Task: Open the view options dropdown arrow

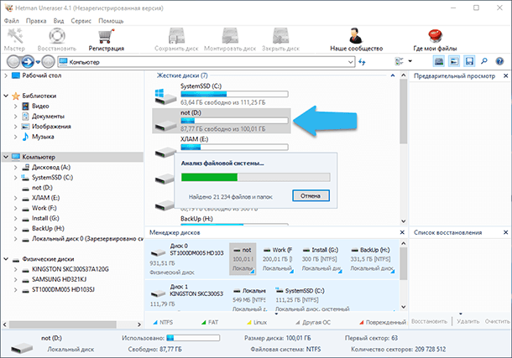Action: (x=410, y=61)
